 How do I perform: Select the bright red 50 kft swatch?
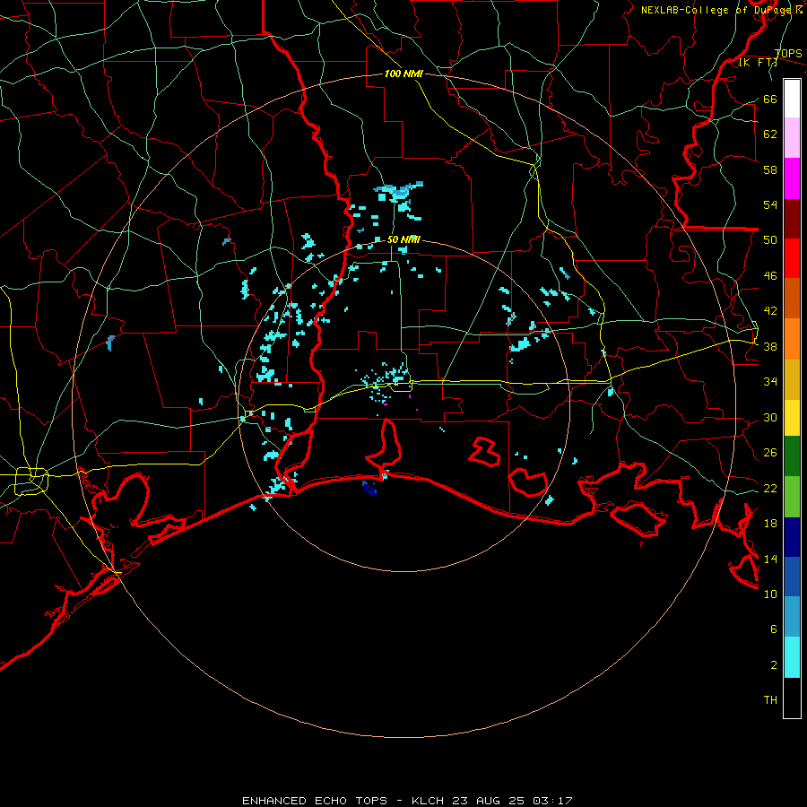click(792, 258)
